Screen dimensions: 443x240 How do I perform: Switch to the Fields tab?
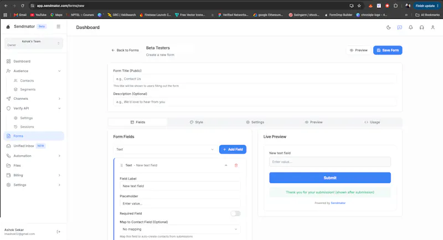[138, 122]
